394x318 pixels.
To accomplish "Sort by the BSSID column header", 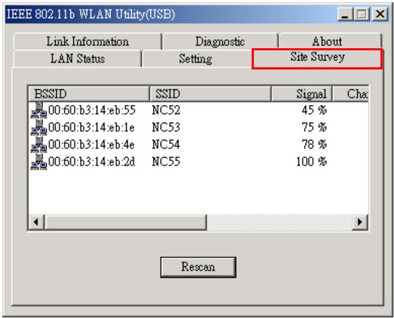I will tap(89, 94).
